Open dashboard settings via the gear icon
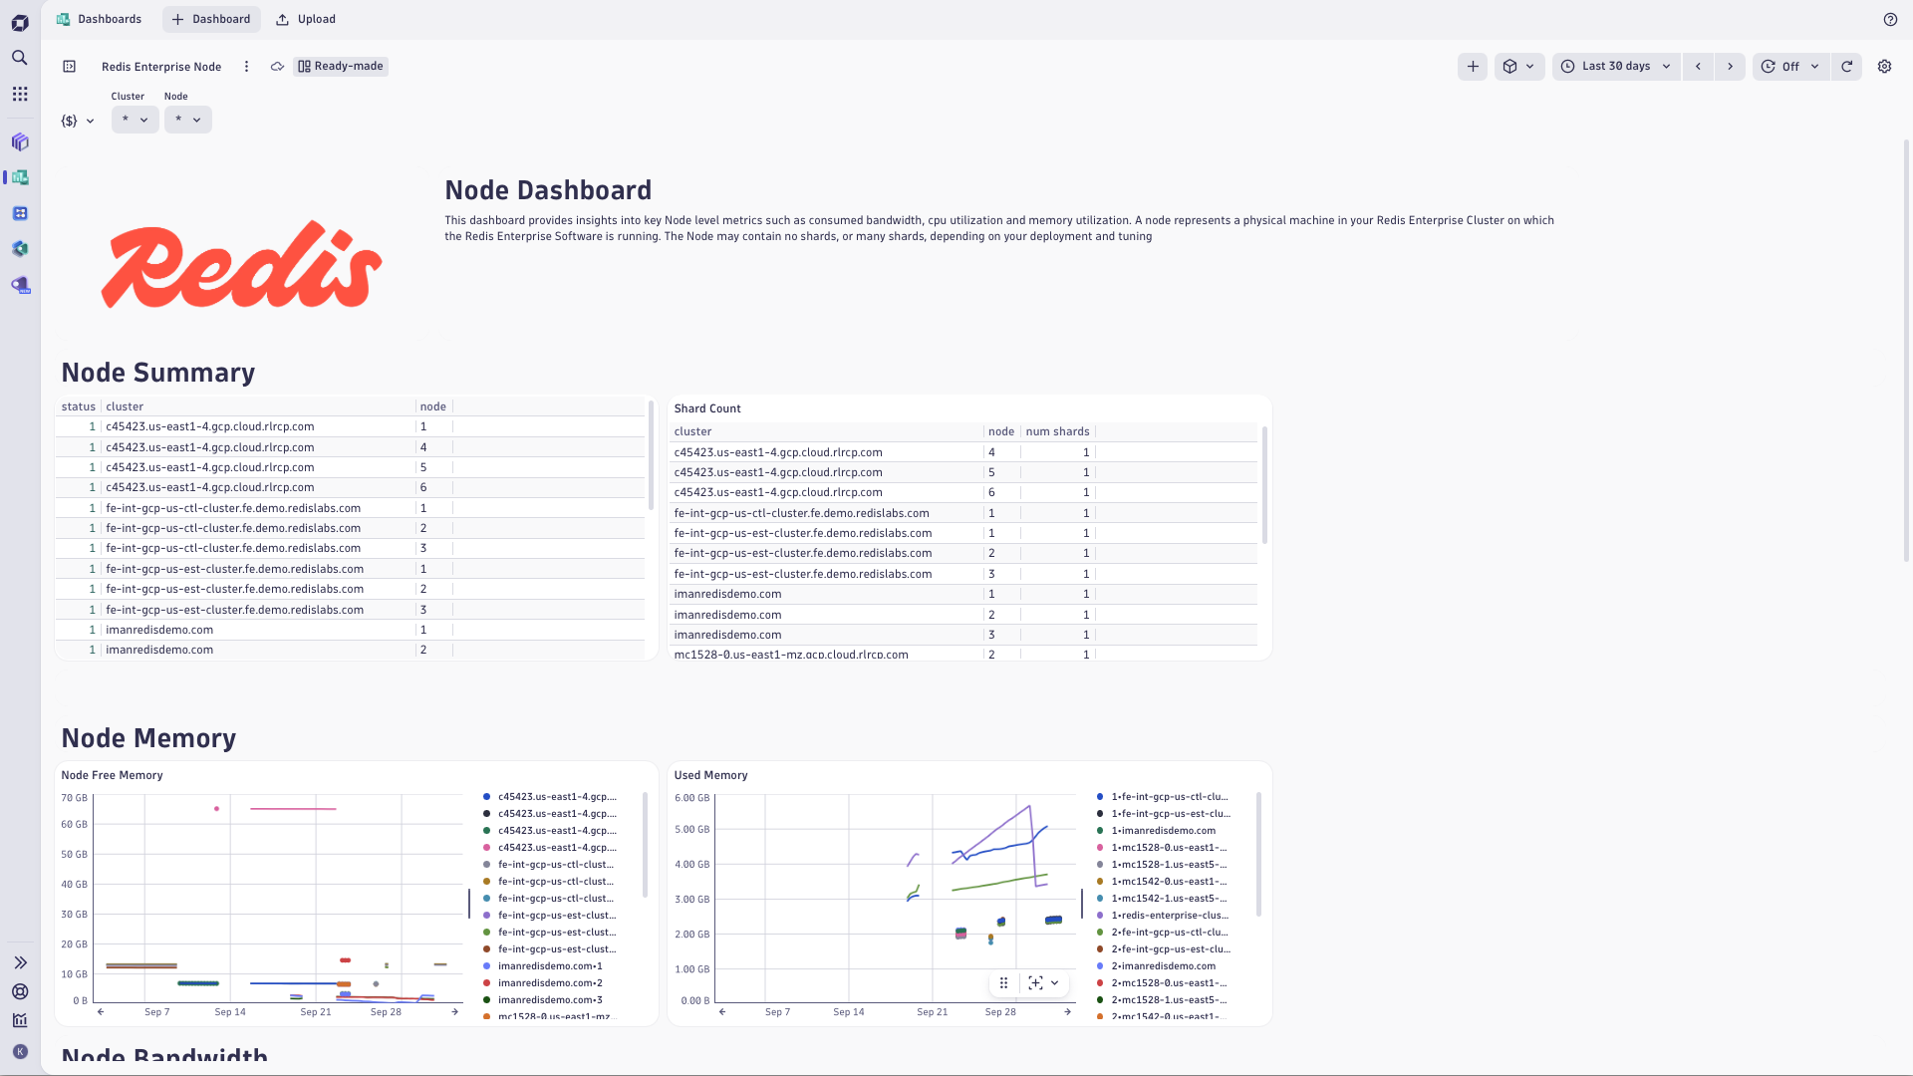Screen dimensions: 1913x1076 click(1884, 67)
